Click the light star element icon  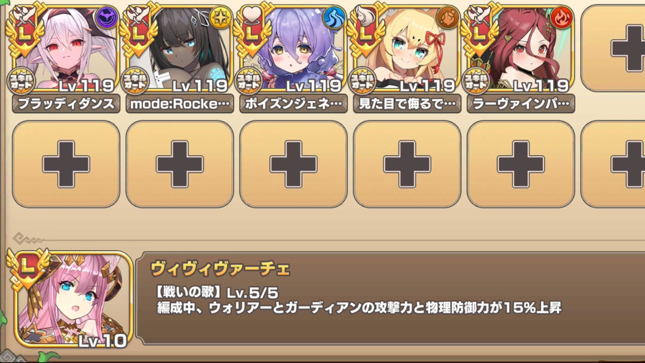tap(220, 17)
